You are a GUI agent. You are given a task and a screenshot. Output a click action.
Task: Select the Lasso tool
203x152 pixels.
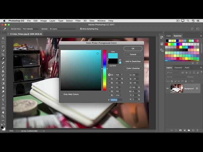click(x=3, y=47)
